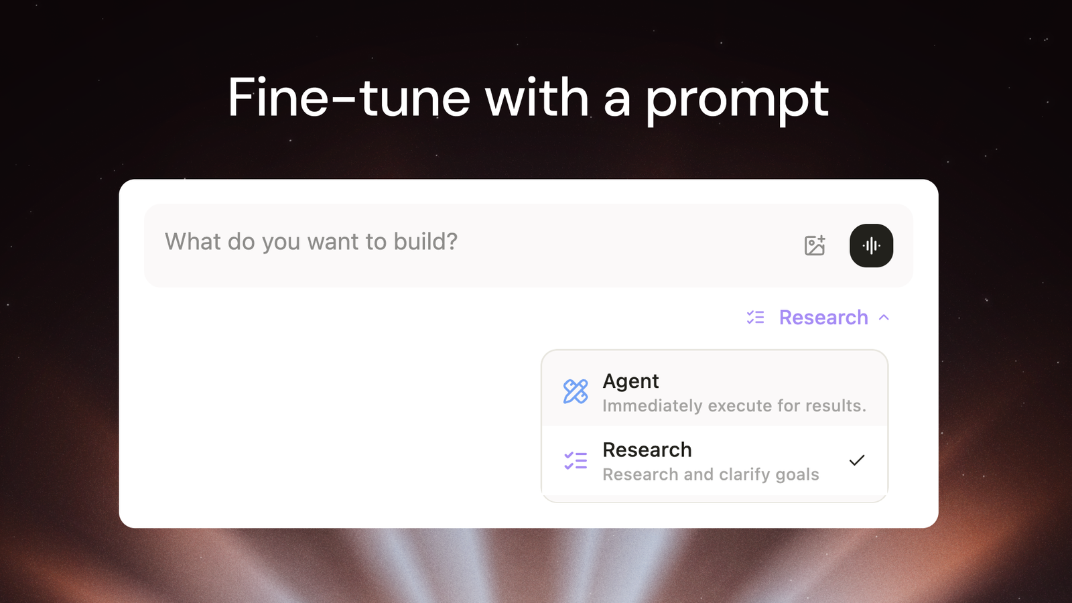This screenshot has height=603, width=1072.
Task: Click the word "prompt" in the headline
Action: pos(737,99)
